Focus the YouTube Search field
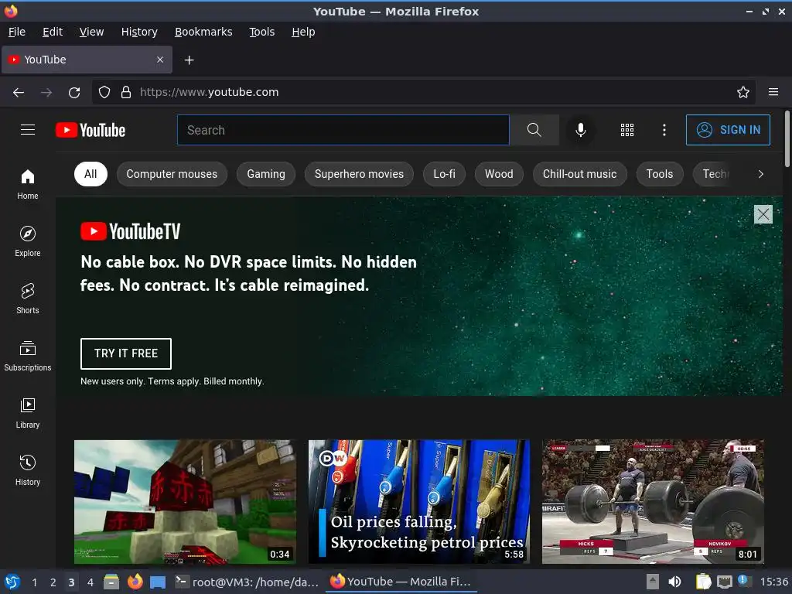792x594 pixels. point(343,130)
